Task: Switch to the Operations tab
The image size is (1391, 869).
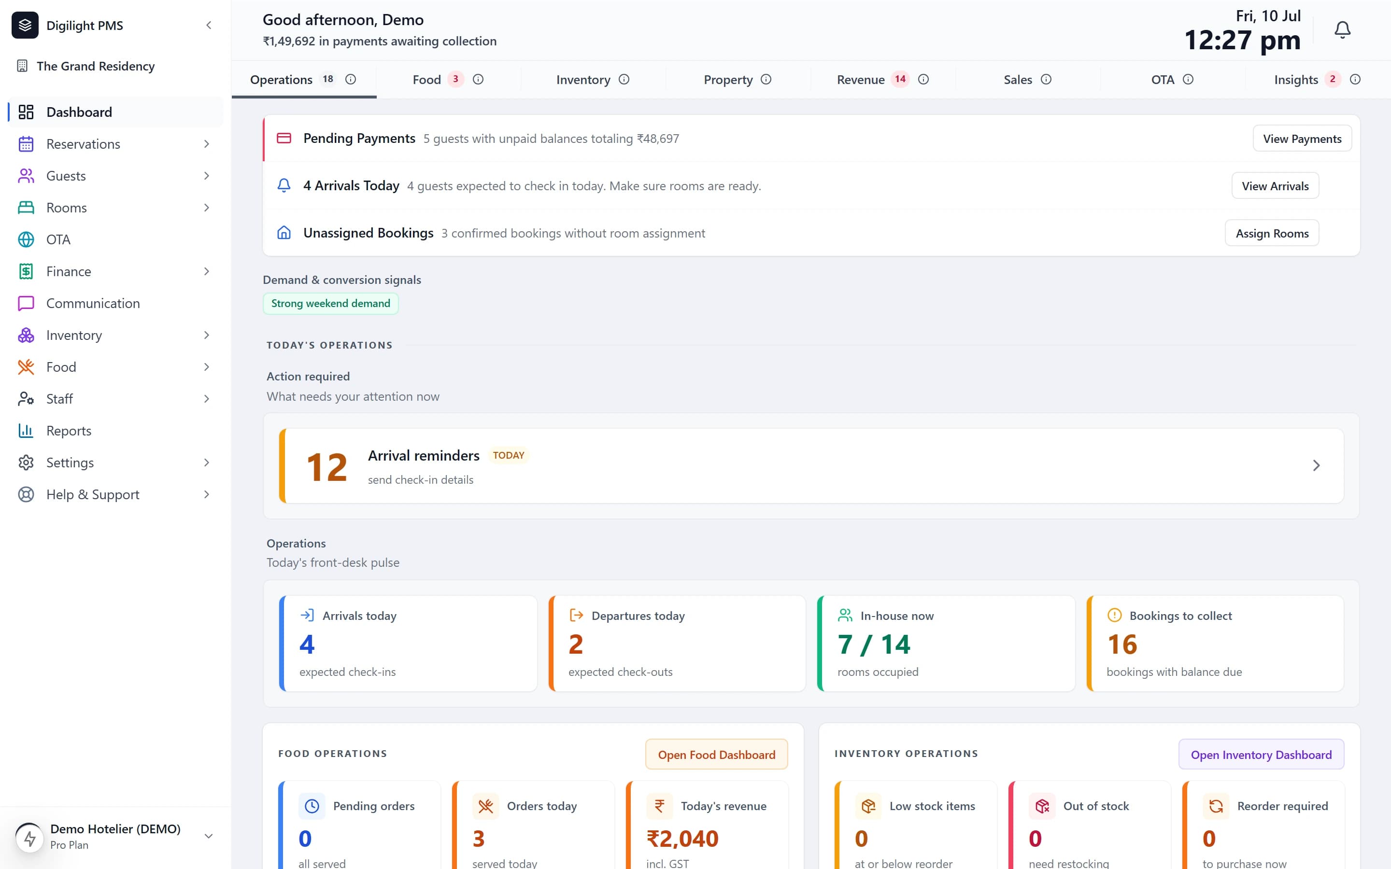Action: 303,79
